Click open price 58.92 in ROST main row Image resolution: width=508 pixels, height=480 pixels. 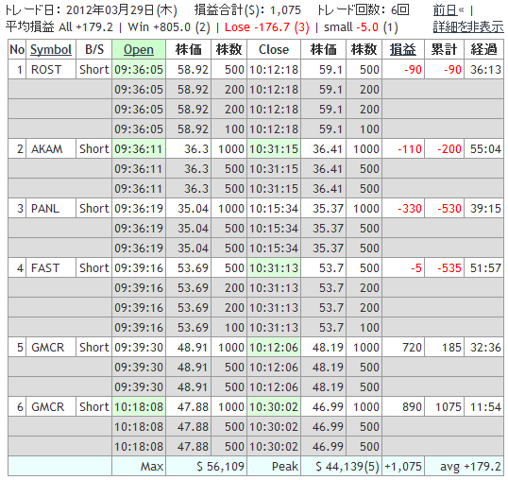(x=188, y=69)
